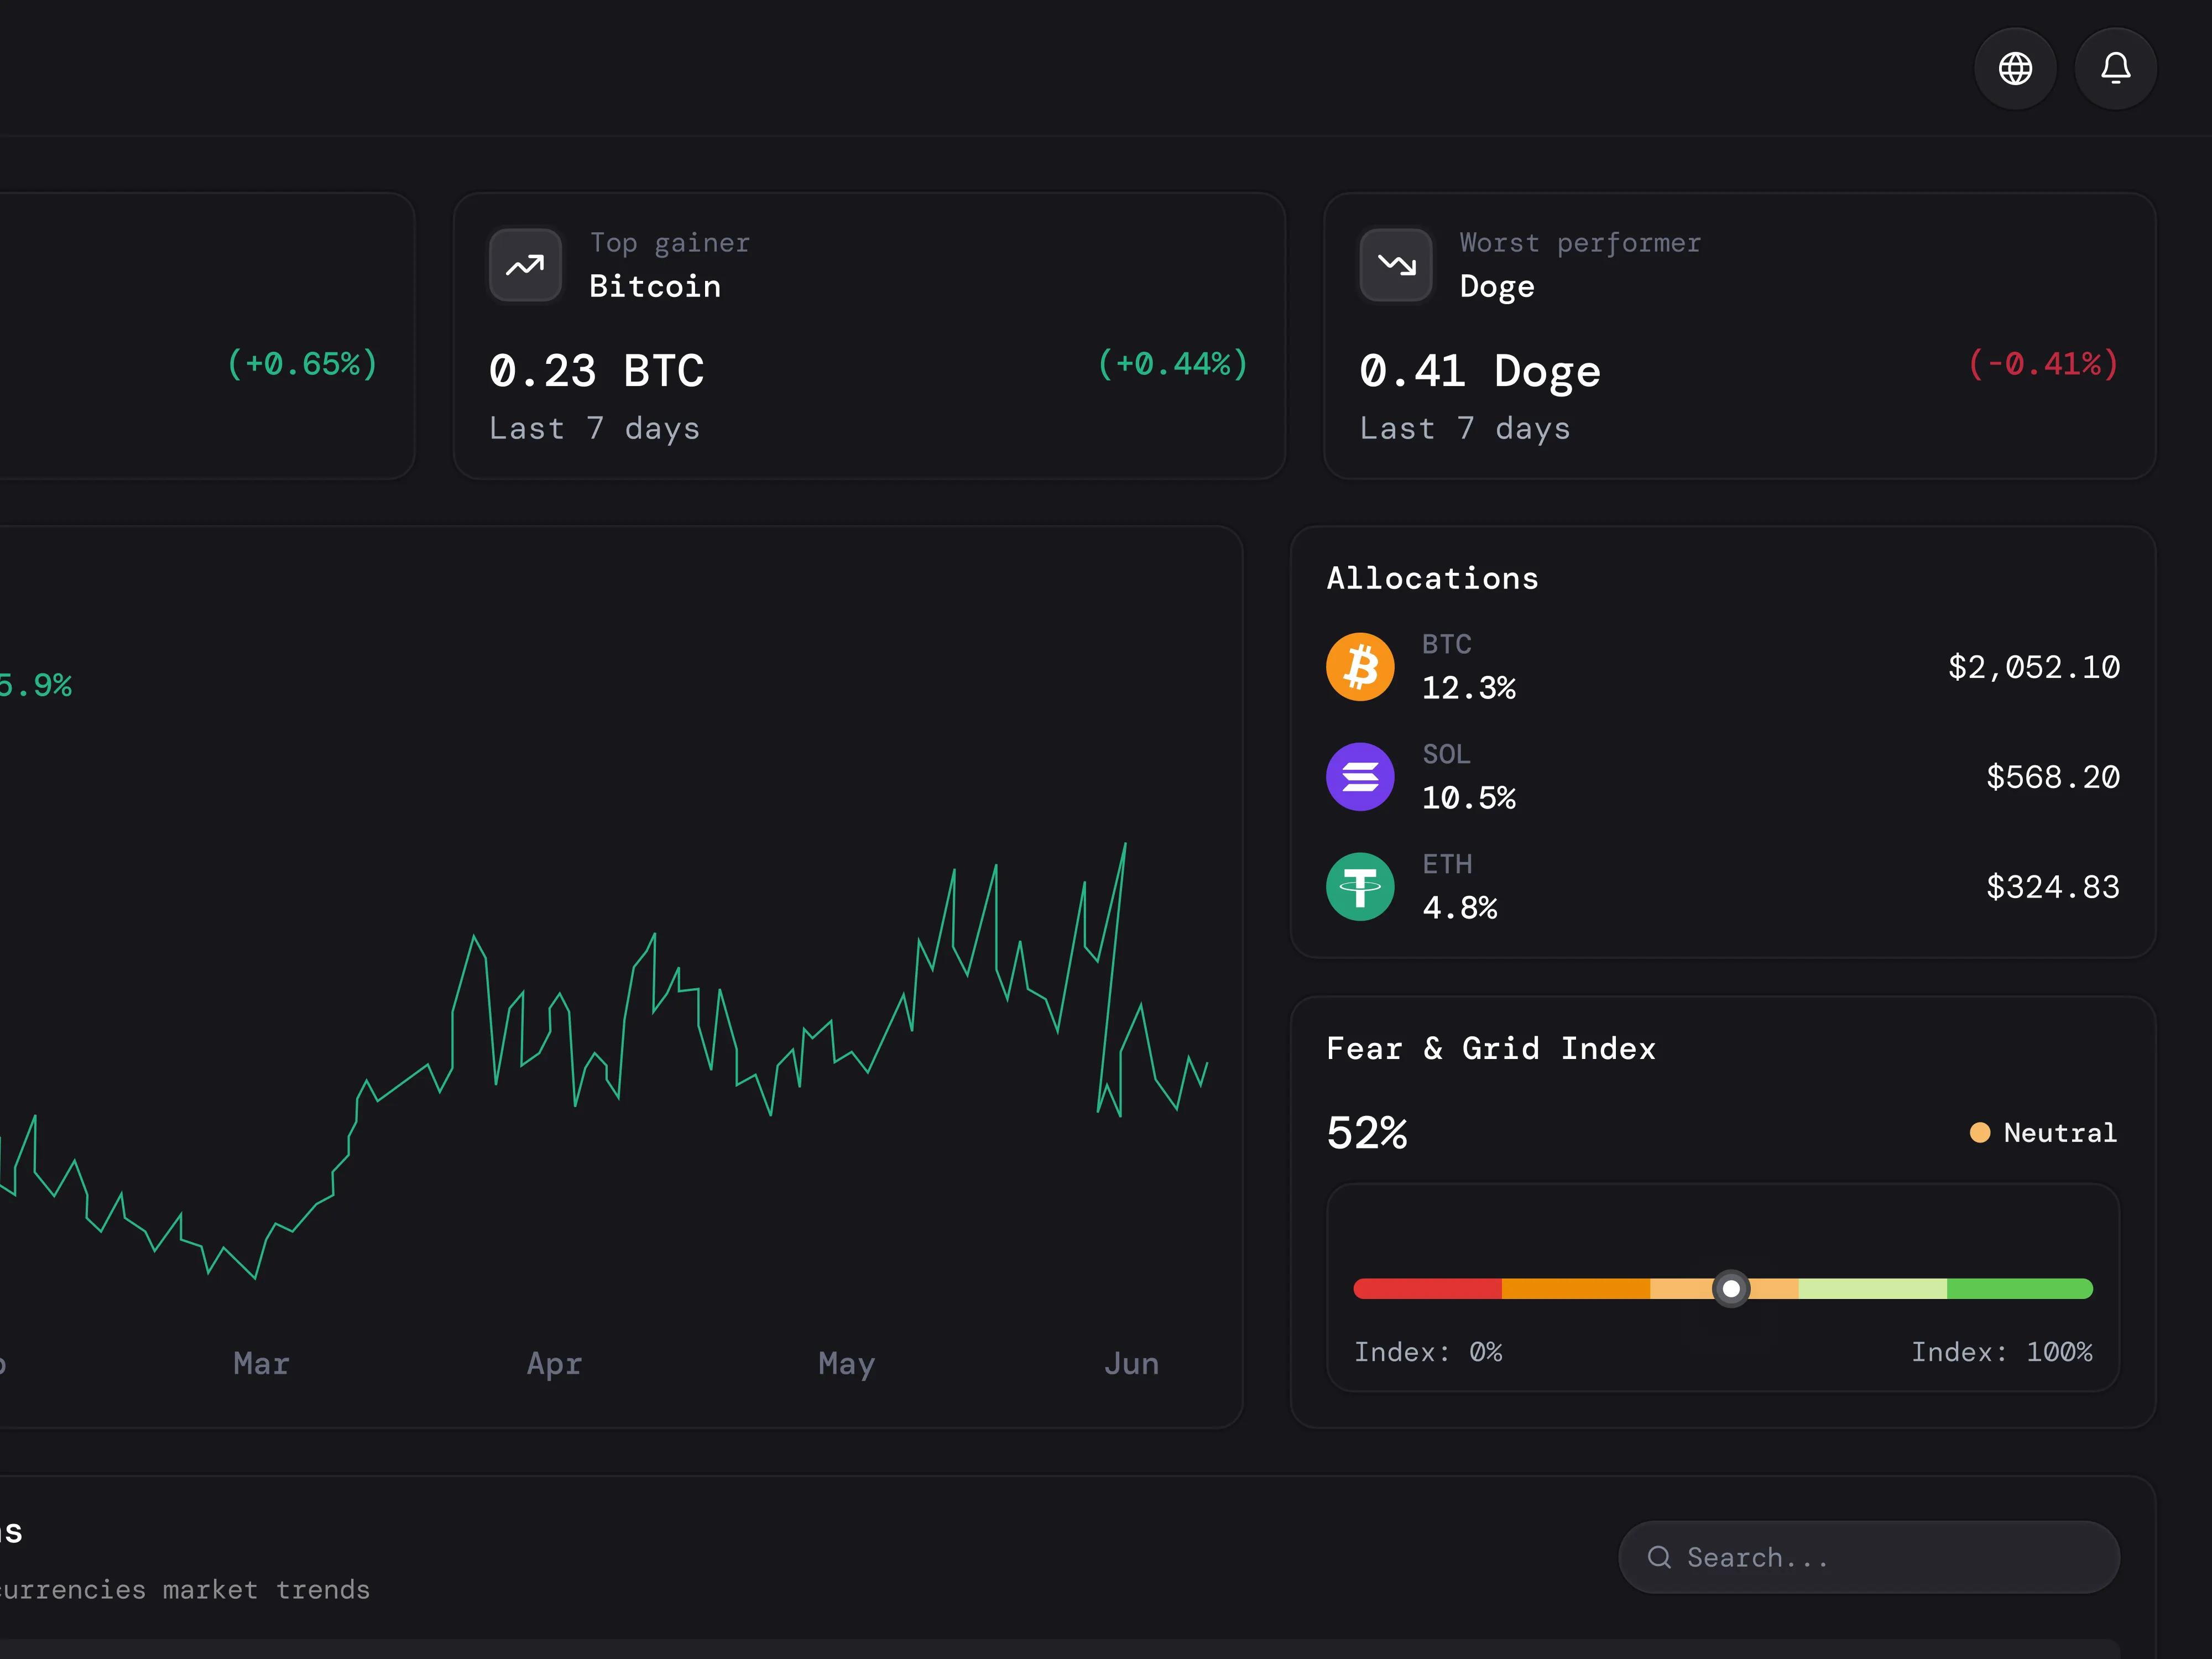Open notifications via the bell icon

point(2115,68)
